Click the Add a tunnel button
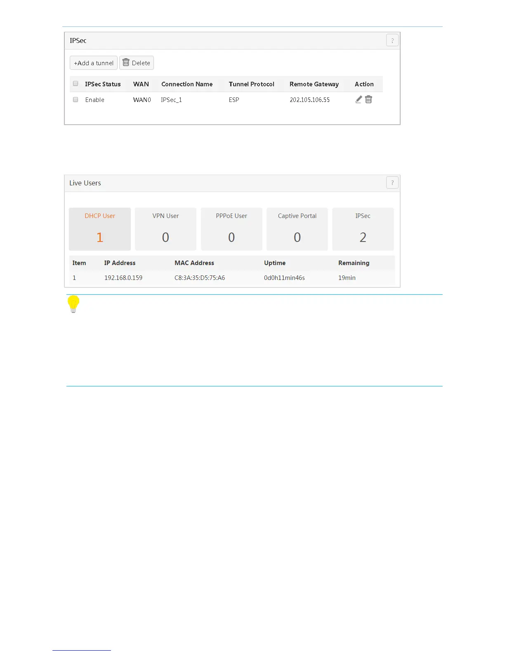505x654 pixels. click(94, 63)
